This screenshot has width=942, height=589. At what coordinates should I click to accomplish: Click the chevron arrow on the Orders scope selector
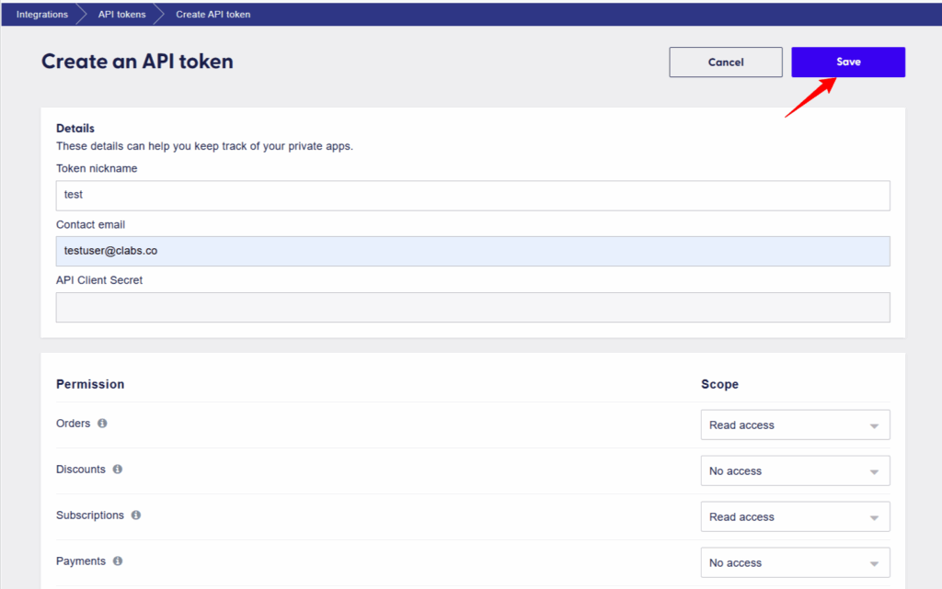pos(875,425)
